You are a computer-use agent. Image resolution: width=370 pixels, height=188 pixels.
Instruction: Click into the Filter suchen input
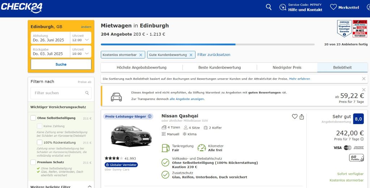click(x=61, y=93)
